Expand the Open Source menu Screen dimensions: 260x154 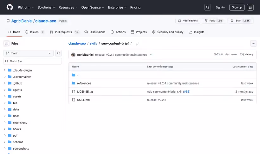pyautogui.click(x=93, y=7)
